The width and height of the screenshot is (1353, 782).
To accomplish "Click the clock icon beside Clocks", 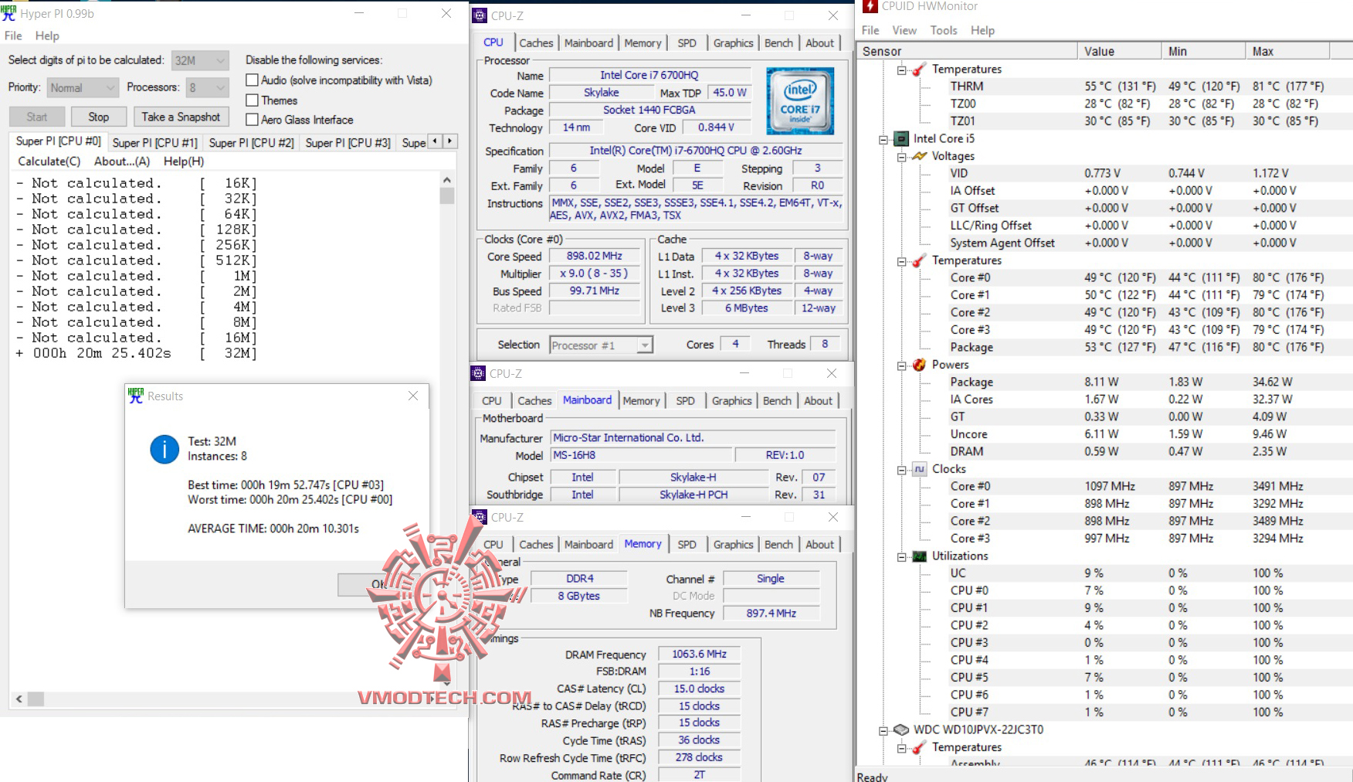I will click(x=919, y=469).
